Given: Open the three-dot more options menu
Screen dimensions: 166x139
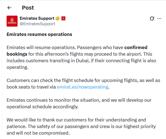Looking at the screenshot, I should click(159, 19).
